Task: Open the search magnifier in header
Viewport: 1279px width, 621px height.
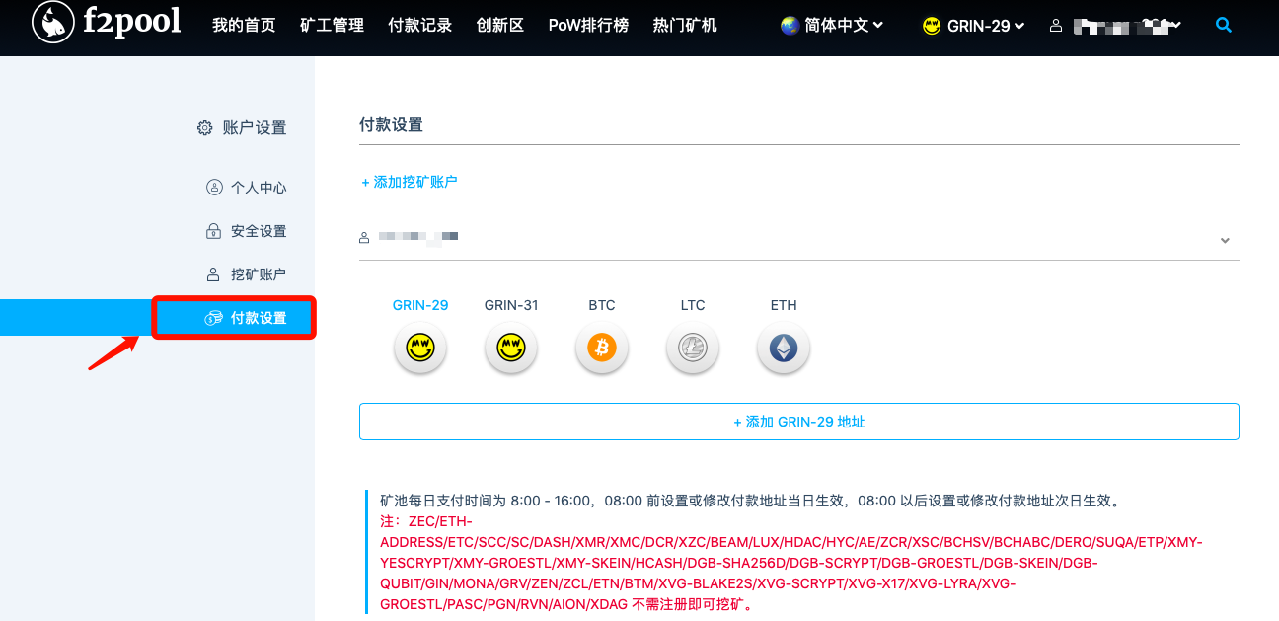Action: (x=1224, y=26)
